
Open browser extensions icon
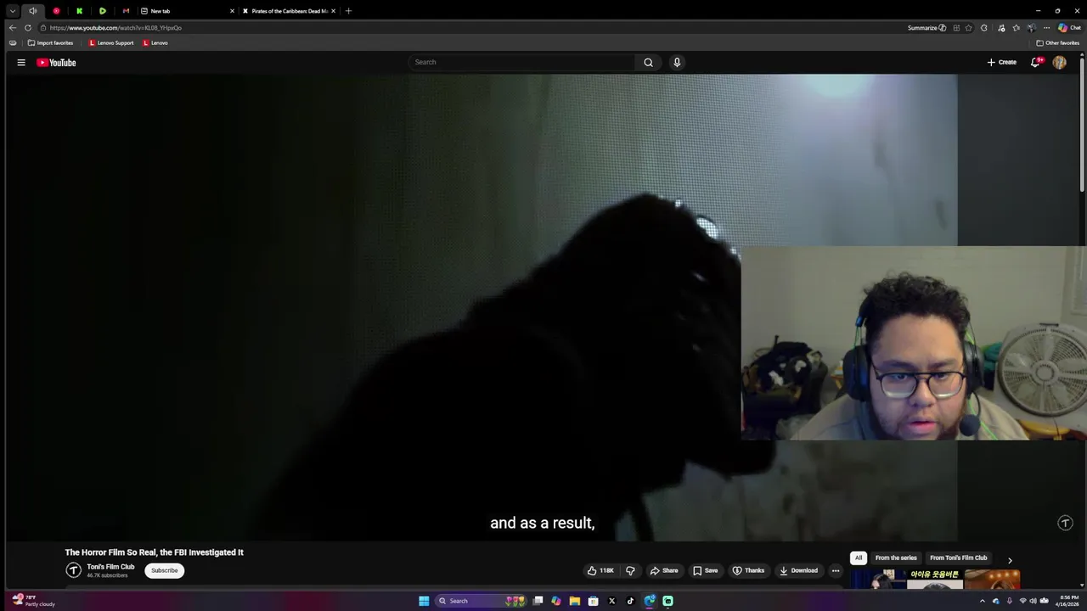pyautogui.click(x=984, y=28)
